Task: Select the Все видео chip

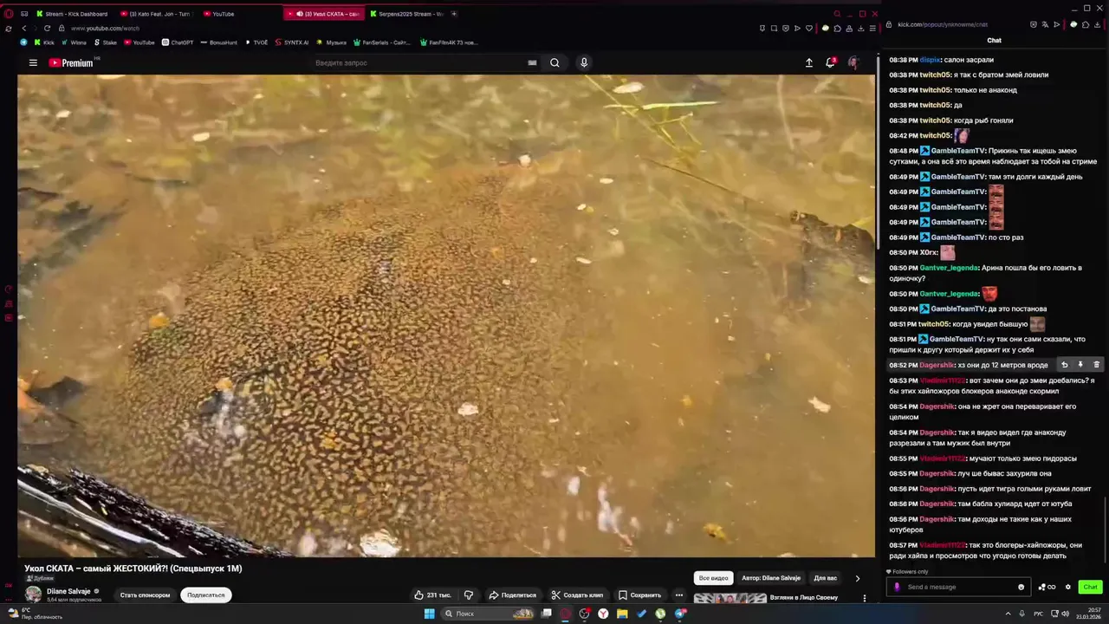Action: point(714,578)
